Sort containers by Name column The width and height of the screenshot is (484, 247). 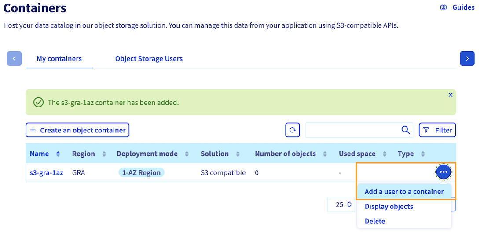click(x=58, y=154)
